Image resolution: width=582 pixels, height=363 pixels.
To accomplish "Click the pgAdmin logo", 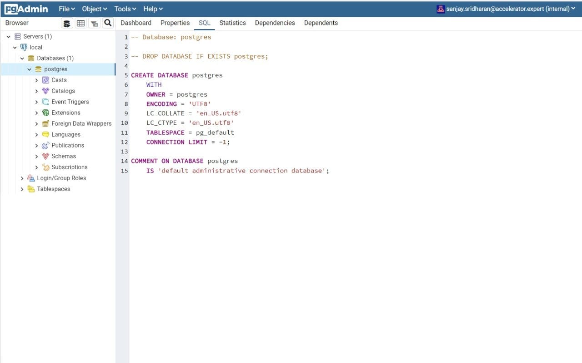I will tap(25, 9).
